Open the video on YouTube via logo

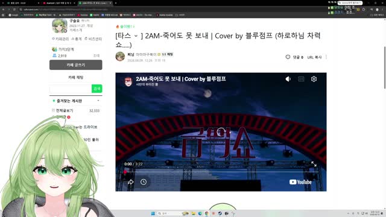point(300,182)
